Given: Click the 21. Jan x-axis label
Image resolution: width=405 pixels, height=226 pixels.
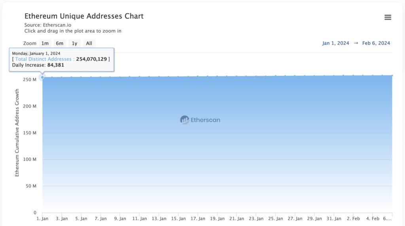Looking at the screenshot, I should click(x=237, y=218).
